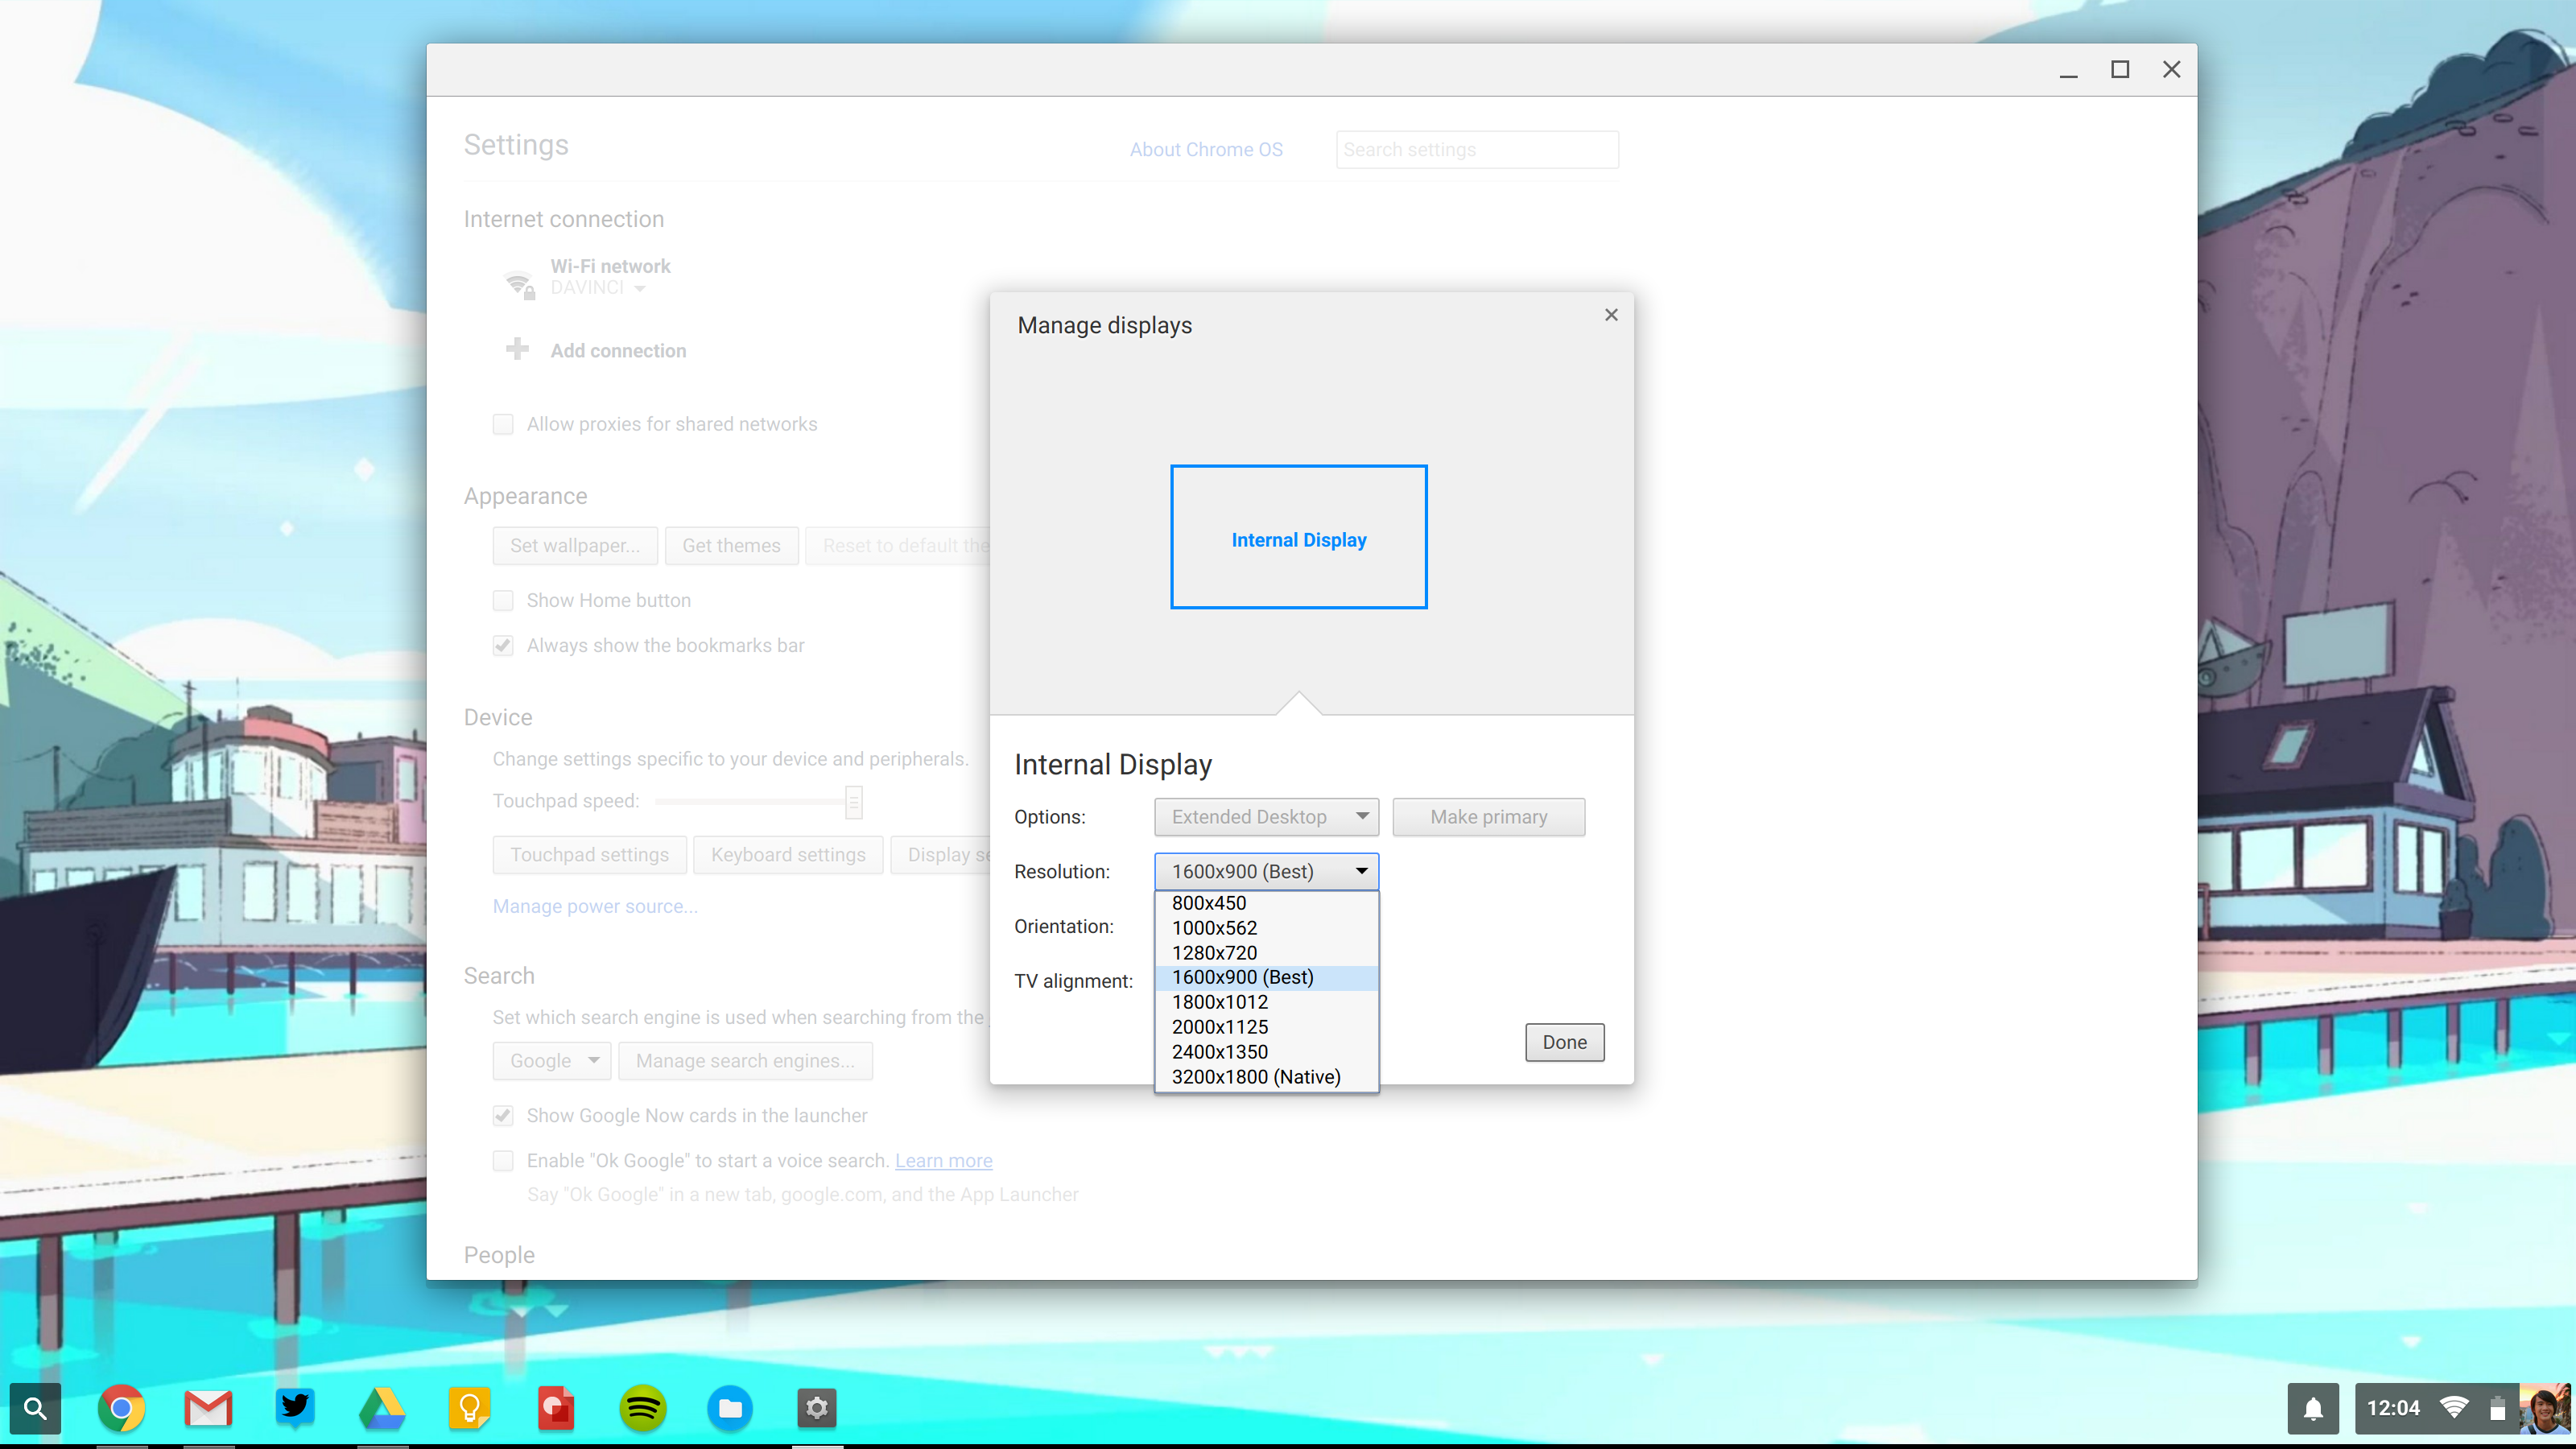The height and width of the screenshot is (1449, 2576).
Task: Open Spotify from the shelf
Action: click(643, 1409)
